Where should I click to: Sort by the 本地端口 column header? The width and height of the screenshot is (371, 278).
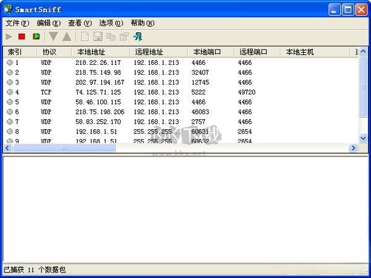211,52
